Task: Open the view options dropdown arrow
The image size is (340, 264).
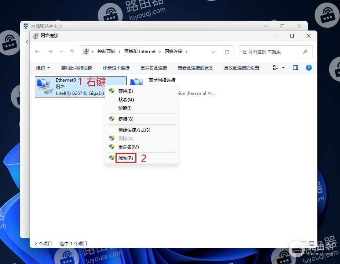Action: (283, 68)
